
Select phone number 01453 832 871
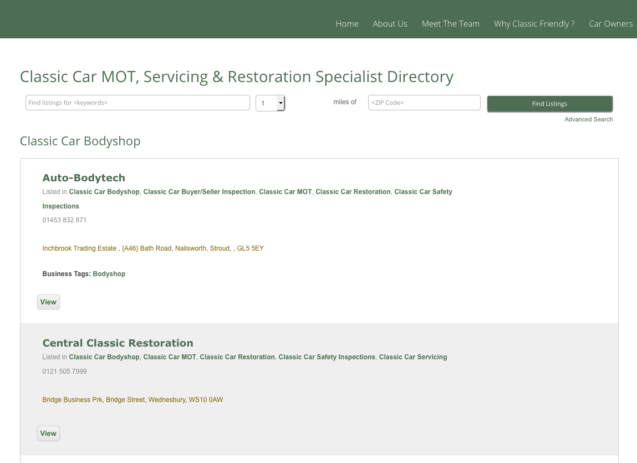pyautogui.click(x=64, y=220)
